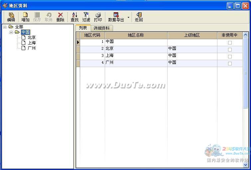Toggle 非使用中 checkbox for 中国 row
Screen dimensions: 251x170
pyautogui.click(x=230, y=42)
